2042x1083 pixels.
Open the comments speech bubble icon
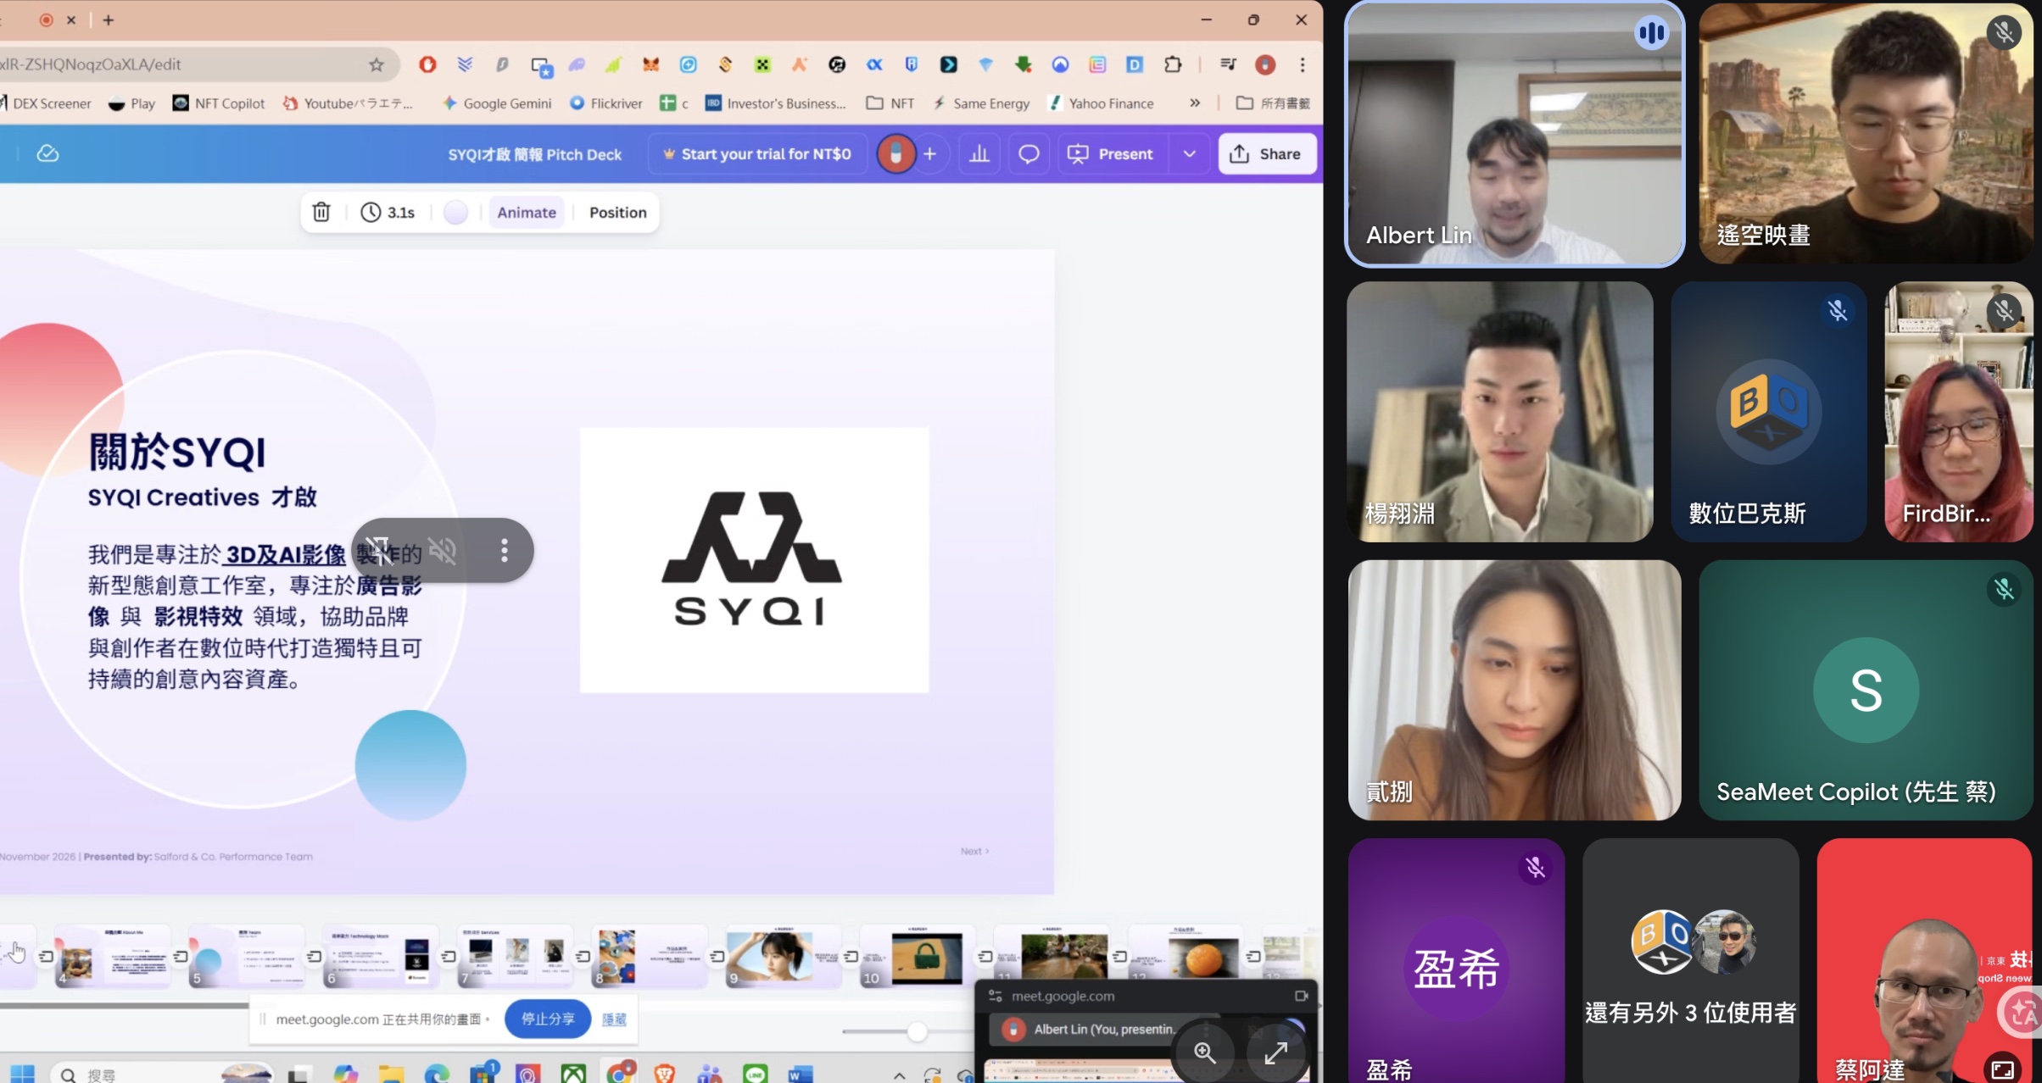click(1029, 153)
